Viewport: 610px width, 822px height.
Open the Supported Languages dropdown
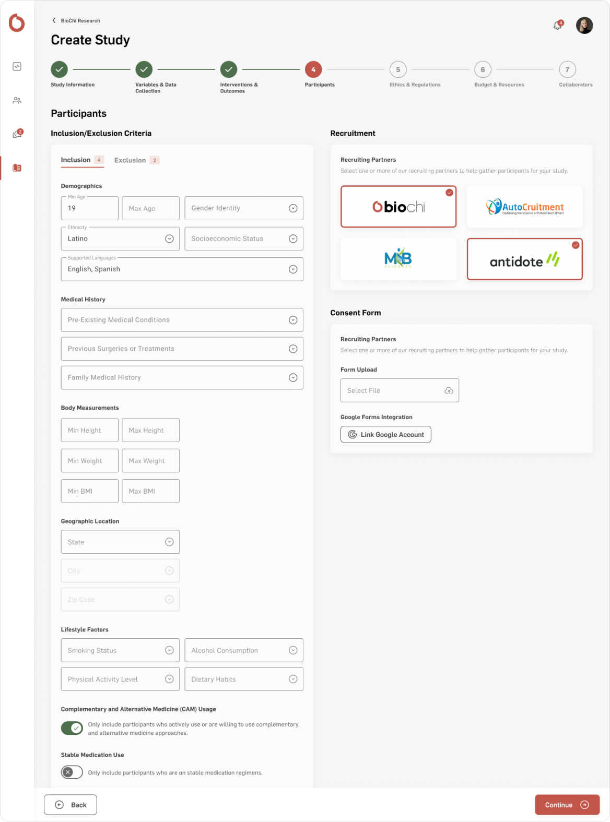coord(182,269)
